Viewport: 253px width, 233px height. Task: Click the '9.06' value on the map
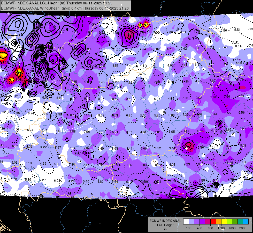tap(170, 32)
